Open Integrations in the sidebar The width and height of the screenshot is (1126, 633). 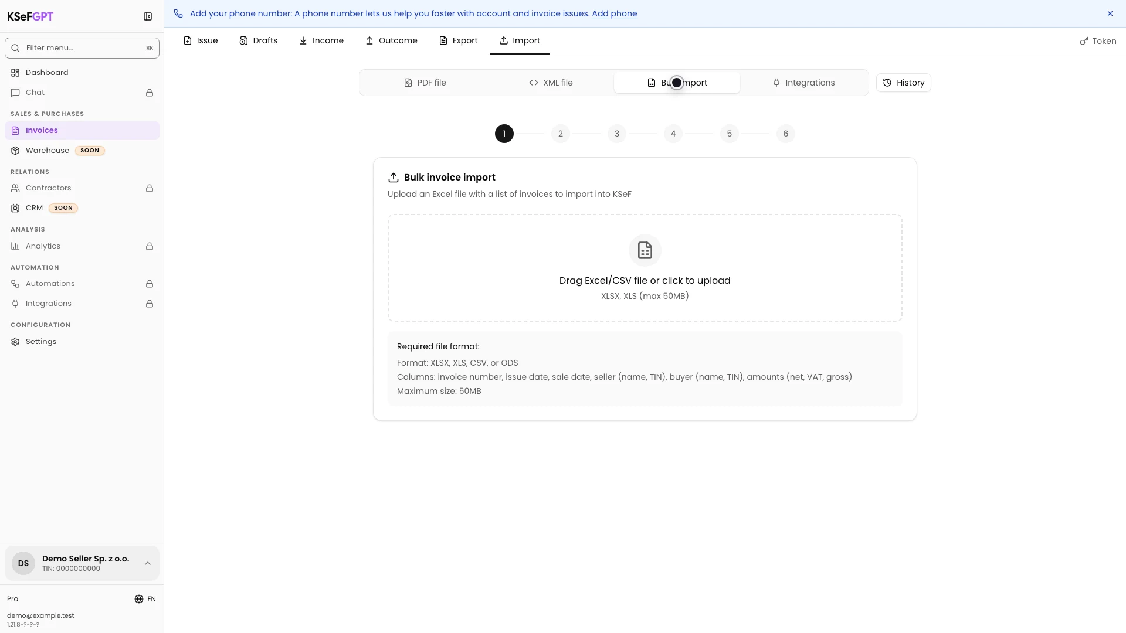[82, 304]
